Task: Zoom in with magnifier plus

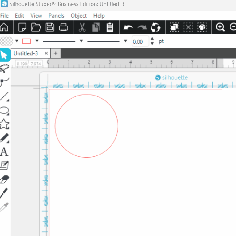Action: pos(220,27)
